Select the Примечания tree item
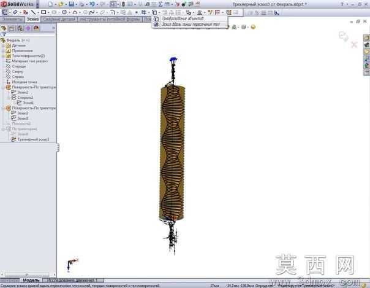Image resolution: width=370 pixels, height=288 pixels. (x=22, y=50)
